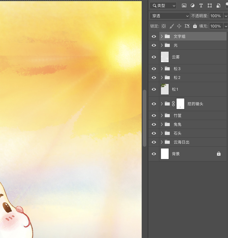
Task: Expand the 挖药锄头 group
Action: (x=162, y=104)
